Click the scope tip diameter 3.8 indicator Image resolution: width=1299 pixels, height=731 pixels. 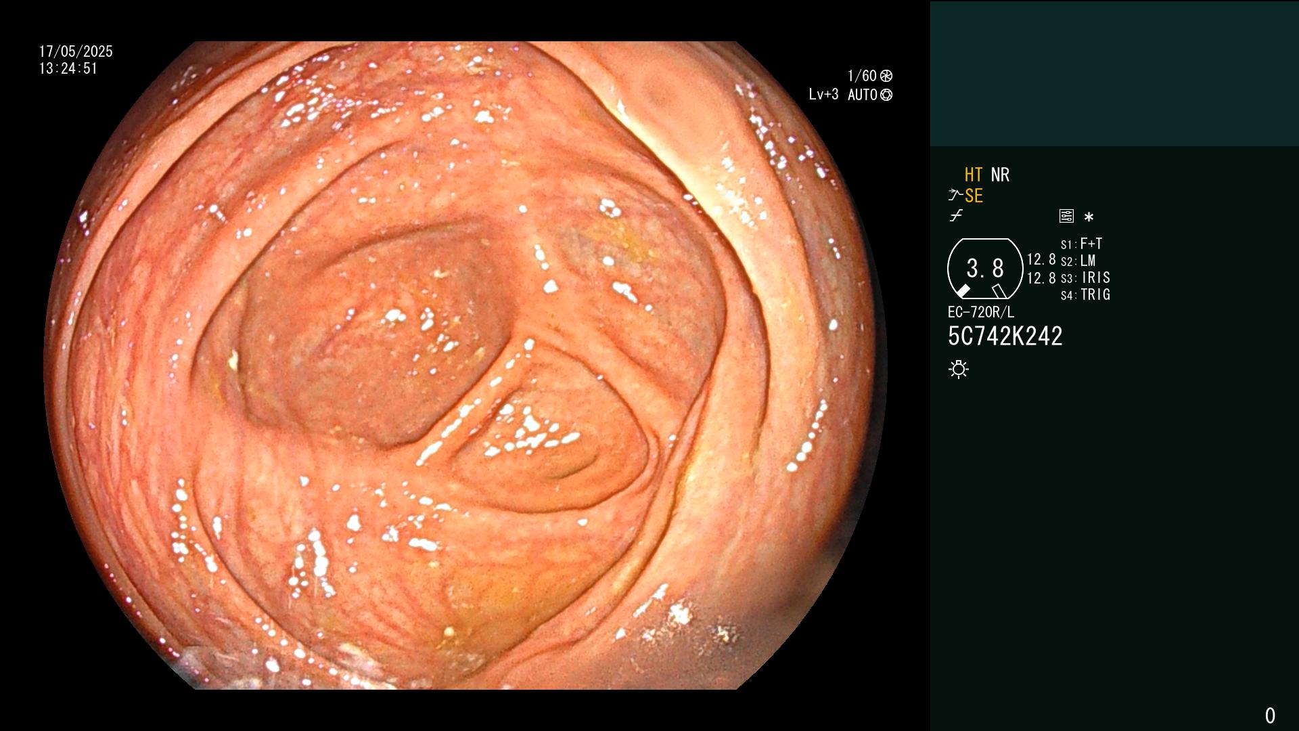click(x=985, y=269)
